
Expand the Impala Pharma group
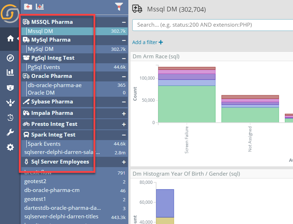pyautogui.click(x=124, y=113)
